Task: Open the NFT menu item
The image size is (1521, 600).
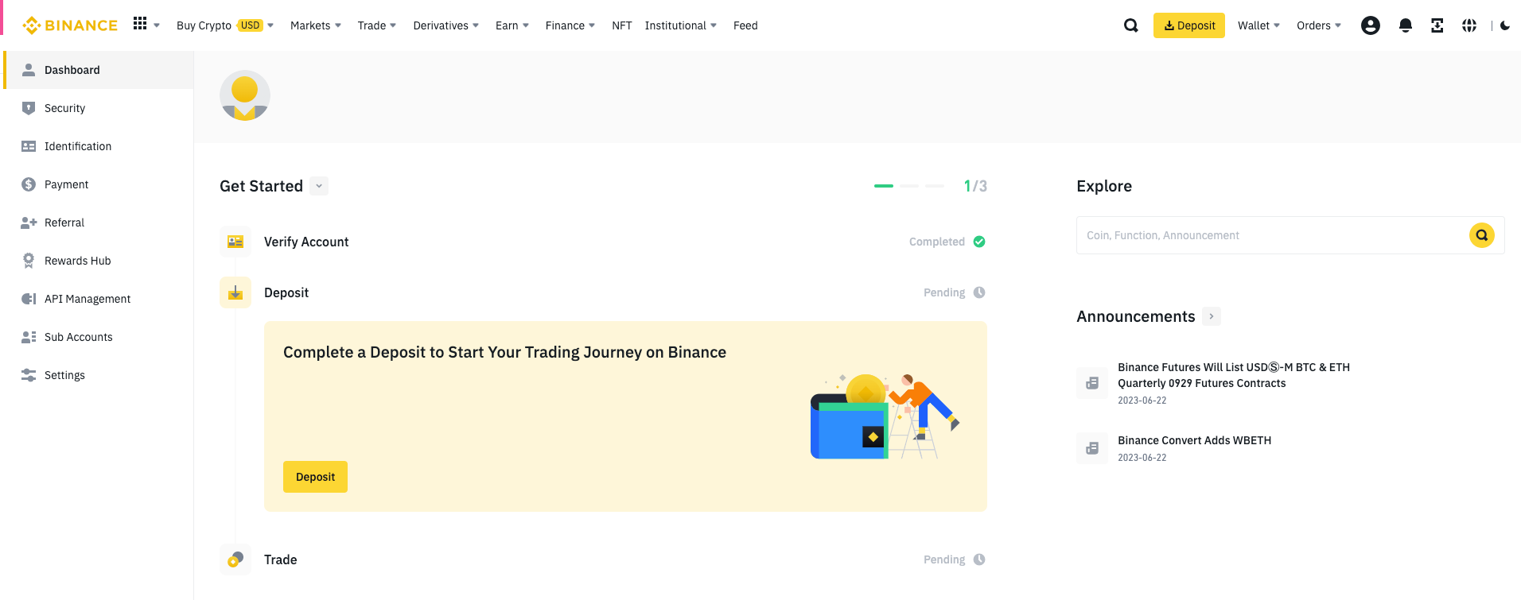Action: click(x=622, y=25)
